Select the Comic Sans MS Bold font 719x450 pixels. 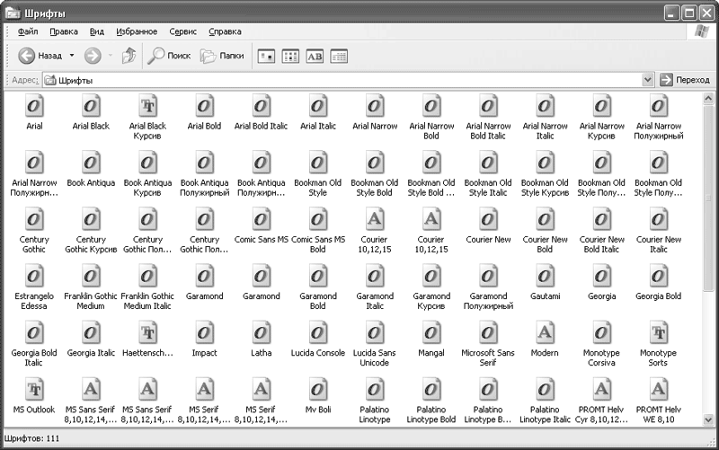[x=318, y=231]
